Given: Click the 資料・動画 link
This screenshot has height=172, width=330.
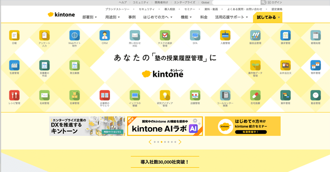Looking at the screenshot, I should [x=211, y=9].
